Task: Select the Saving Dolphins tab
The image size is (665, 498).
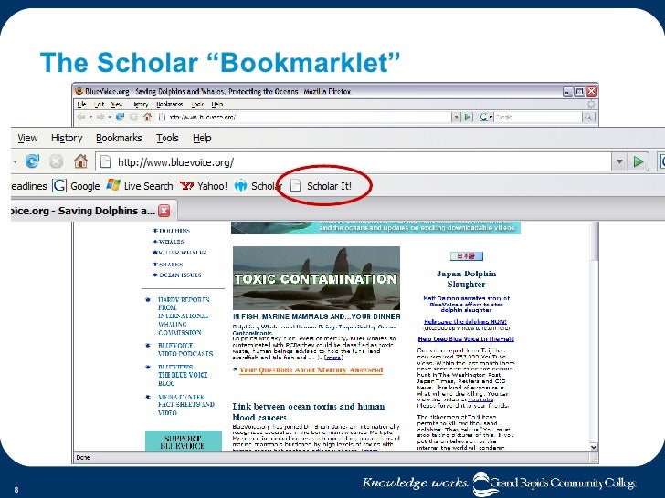Action: point(93,211)
